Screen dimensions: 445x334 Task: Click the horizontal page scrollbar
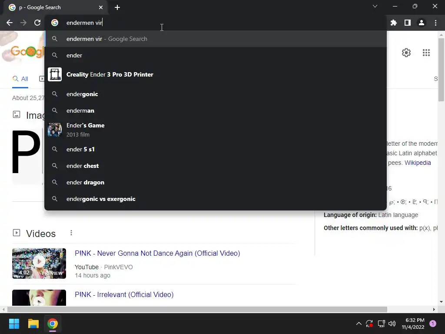click(197, 309)
